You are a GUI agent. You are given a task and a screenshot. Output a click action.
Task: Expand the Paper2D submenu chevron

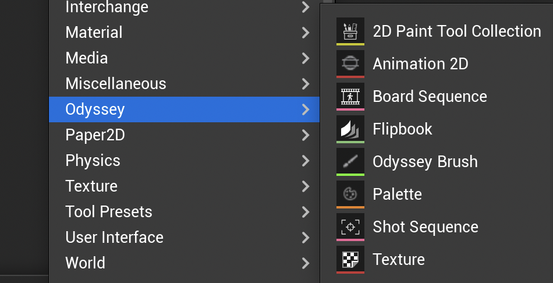click(x=306, y=135)
